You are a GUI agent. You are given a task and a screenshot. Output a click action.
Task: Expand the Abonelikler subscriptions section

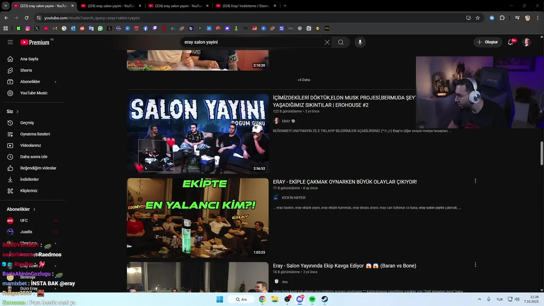(x=21, y=209)
